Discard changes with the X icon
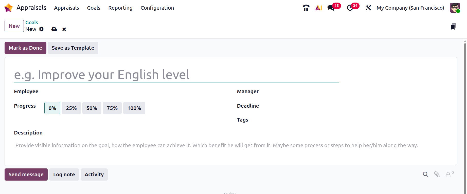The image size is (467, 194). [x=64, y=29]
